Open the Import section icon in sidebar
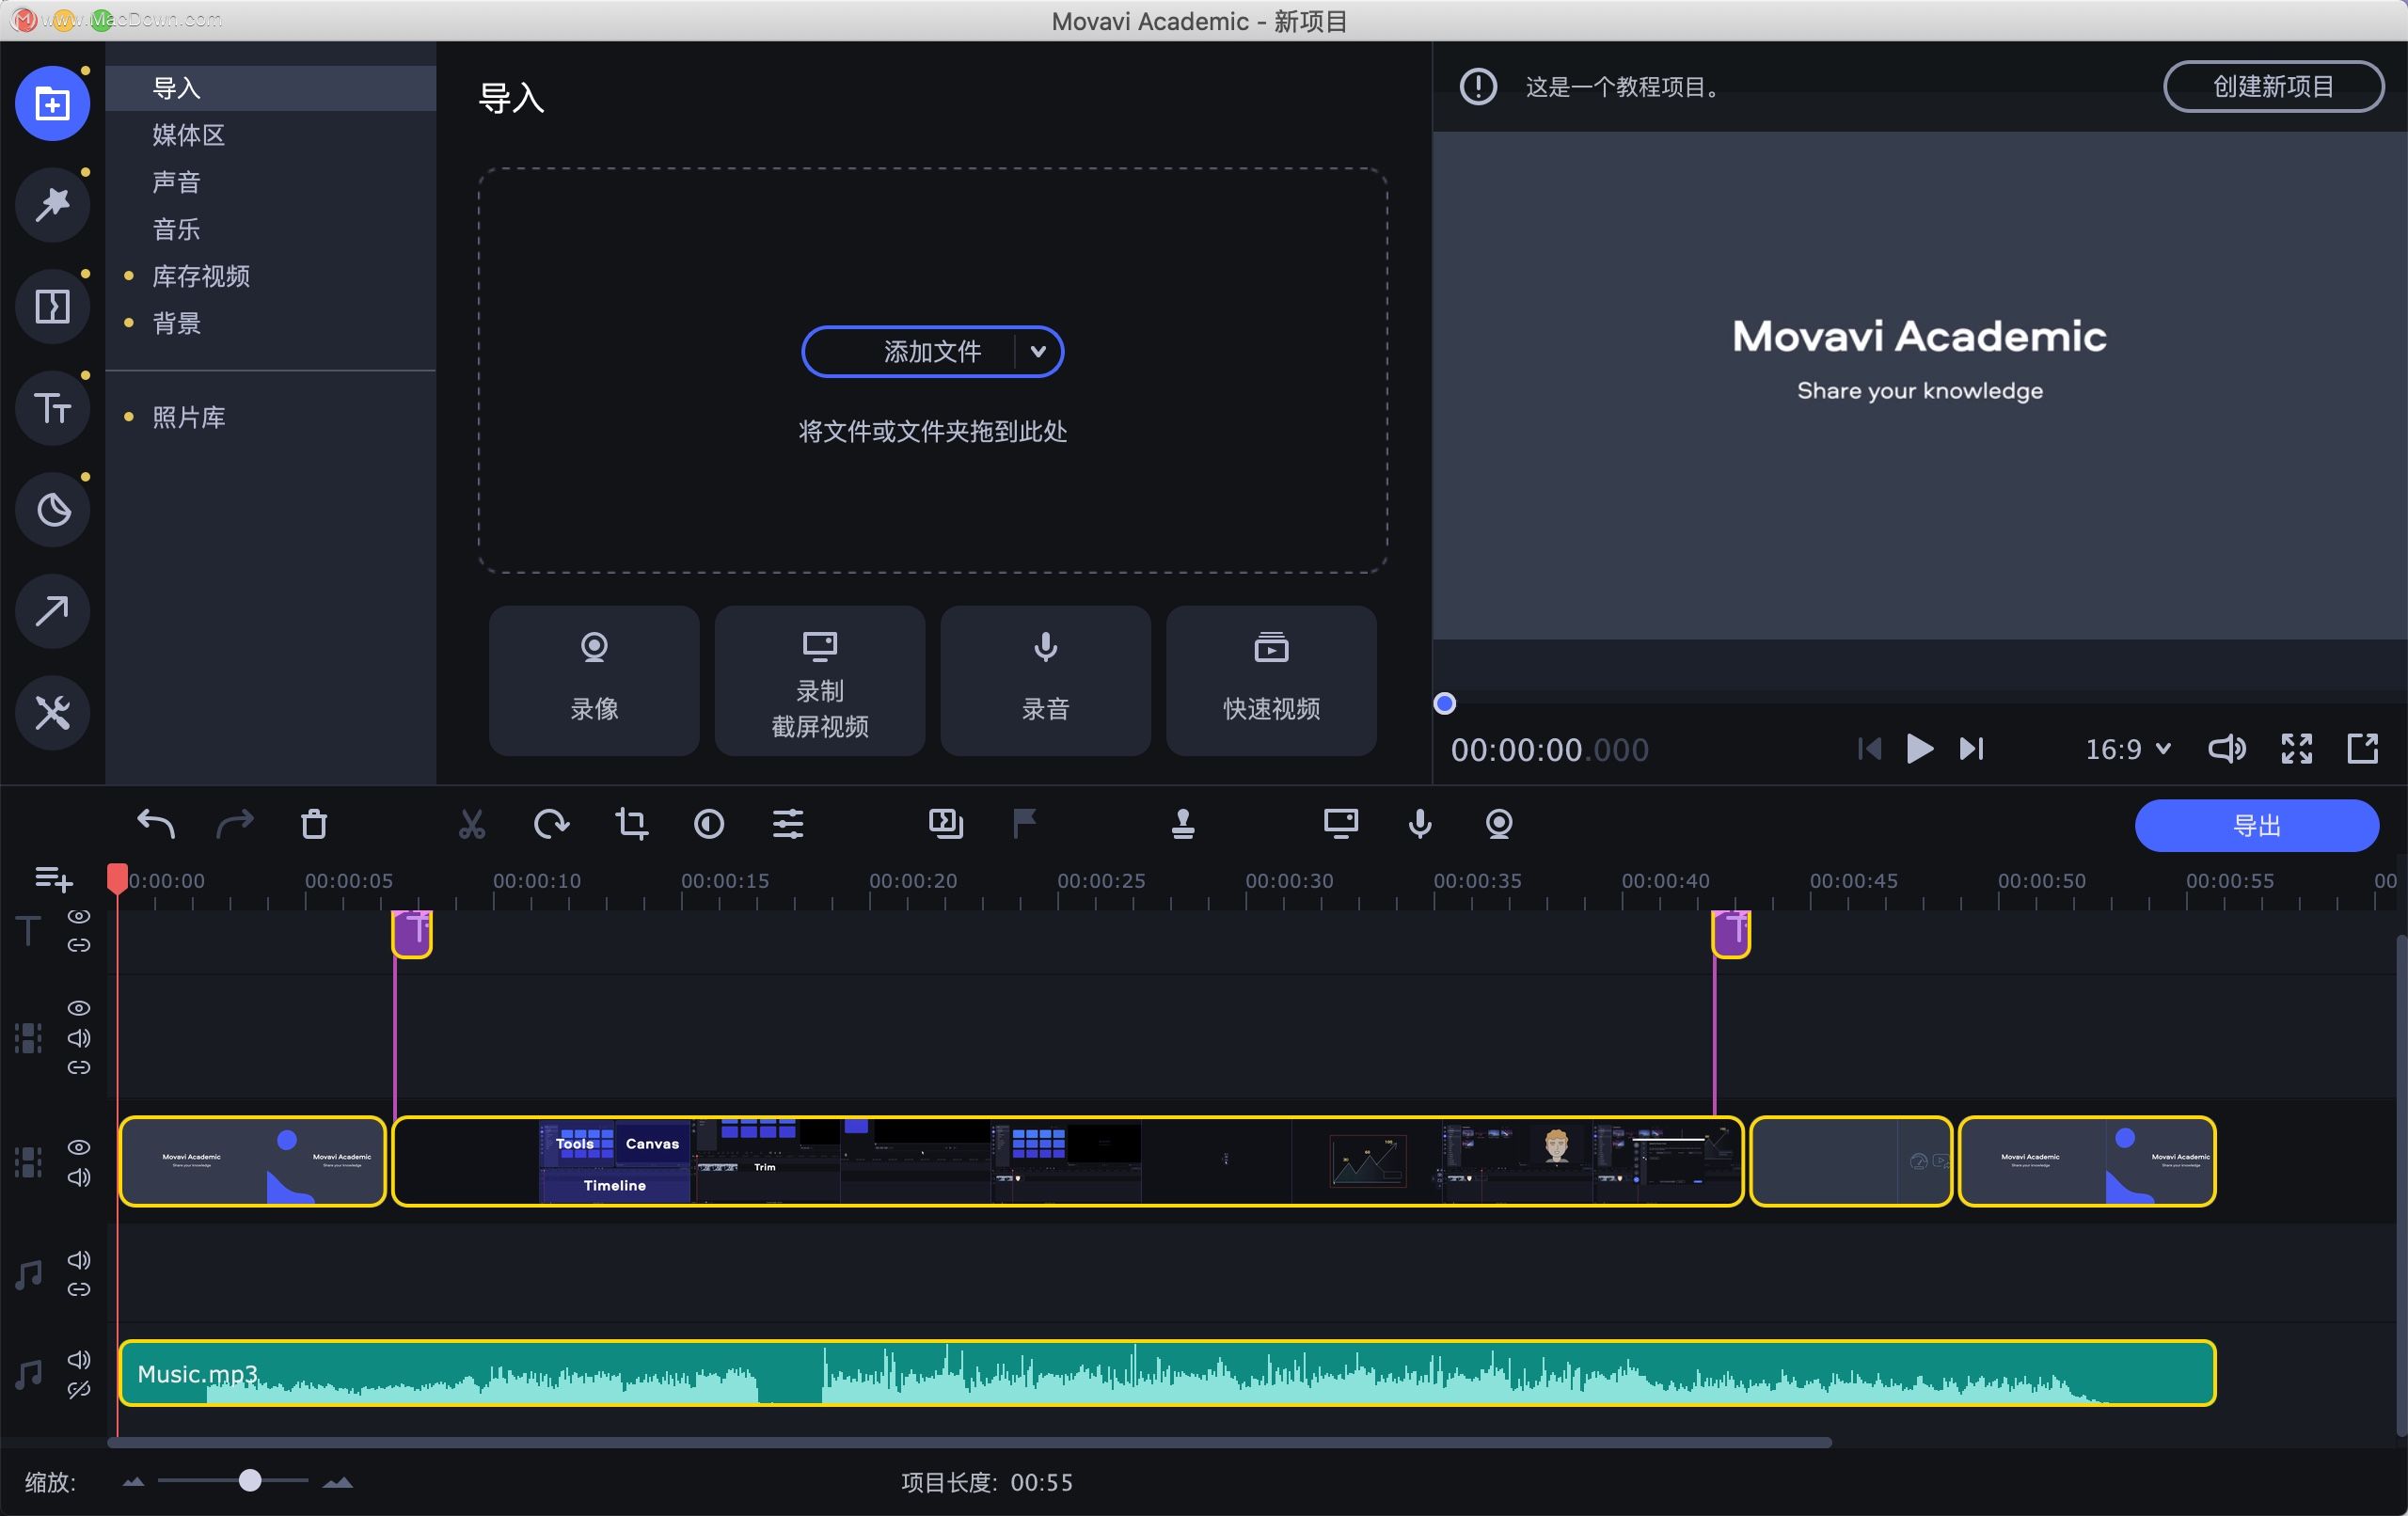 pos(52,104)
